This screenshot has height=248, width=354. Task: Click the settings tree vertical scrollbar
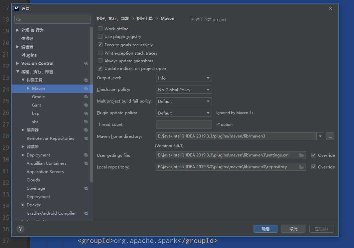pos(91,104)
